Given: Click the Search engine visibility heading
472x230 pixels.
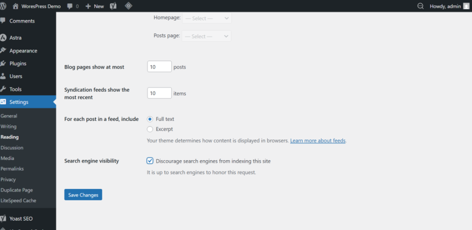Looking at the screenshot, I should tap(91, 161).
